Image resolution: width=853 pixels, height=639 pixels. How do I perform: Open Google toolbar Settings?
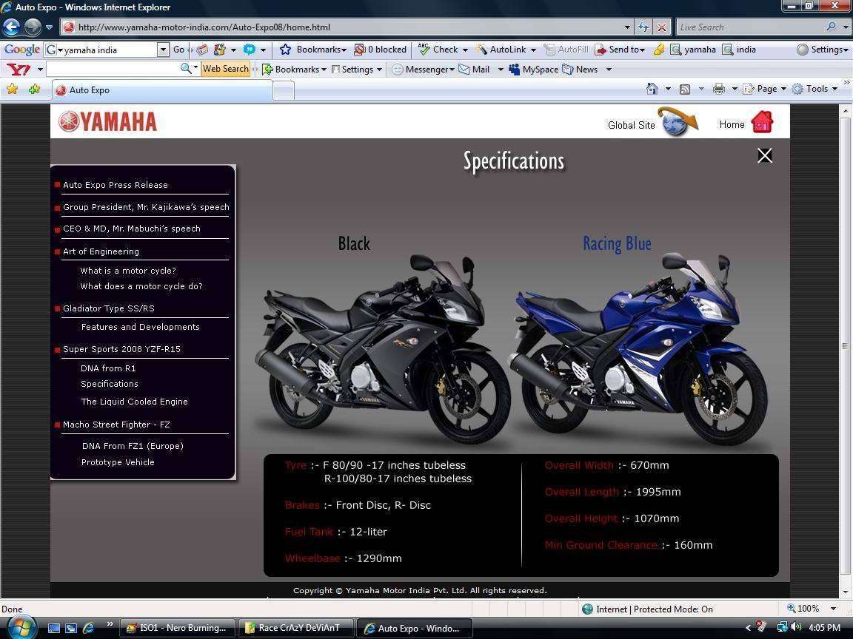[x=821, y=50]
